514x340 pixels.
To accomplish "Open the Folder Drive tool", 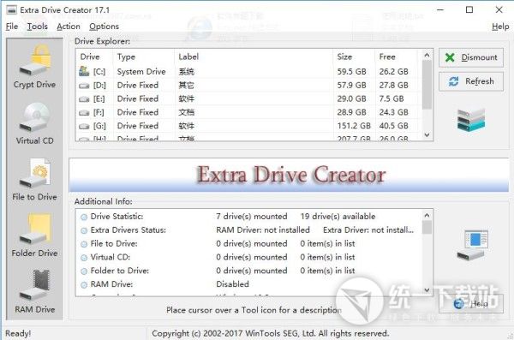I will pyautogui.click(x=34, y=236).
